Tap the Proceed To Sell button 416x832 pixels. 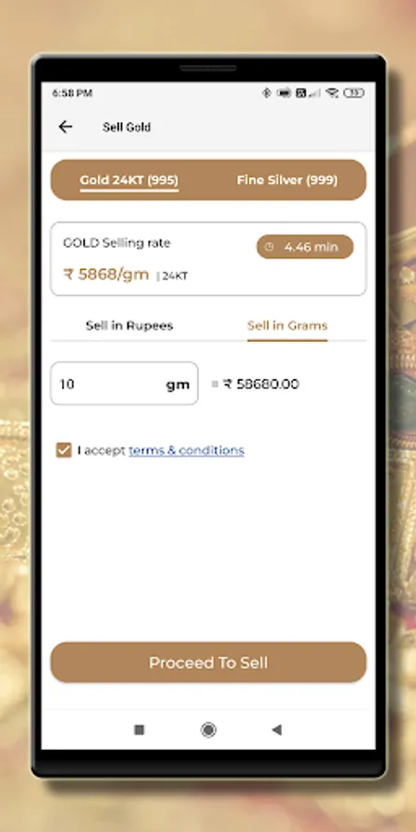[x=209, y=662]
